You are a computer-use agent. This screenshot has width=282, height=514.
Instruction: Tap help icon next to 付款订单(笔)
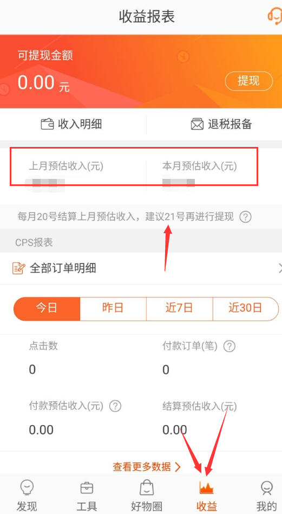tap(229, 346)
